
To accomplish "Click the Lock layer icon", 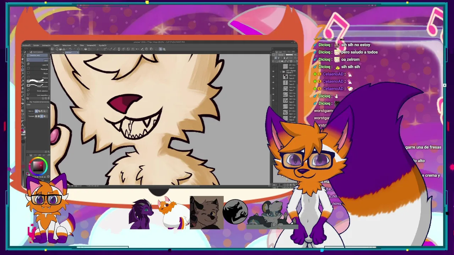I will pos(284,58).
